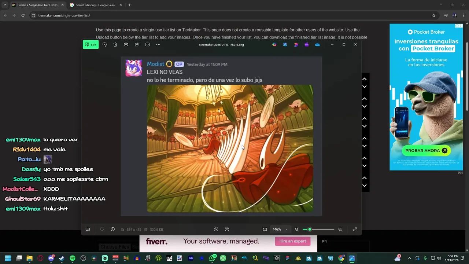Reload the TierMaker page
The height and width of the screenshot is (264, 469).
(23, 15)
